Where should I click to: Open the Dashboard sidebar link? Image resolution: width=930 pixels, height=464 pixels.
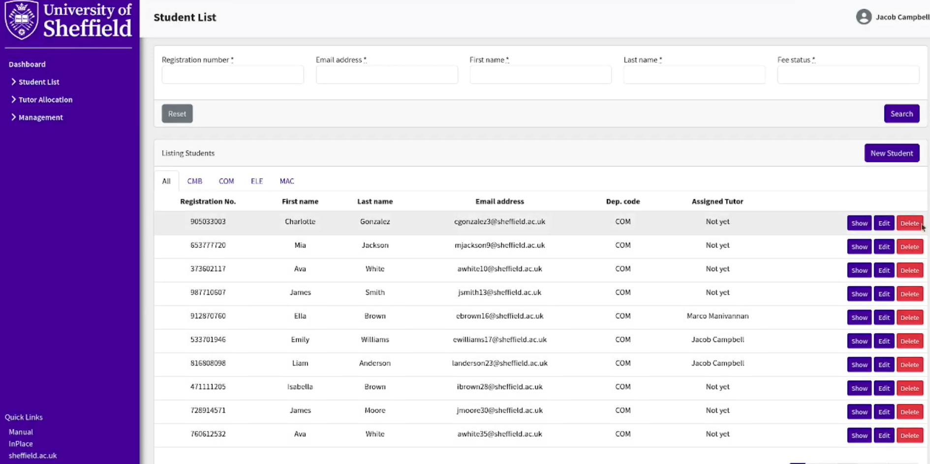(x=27, y=64)
